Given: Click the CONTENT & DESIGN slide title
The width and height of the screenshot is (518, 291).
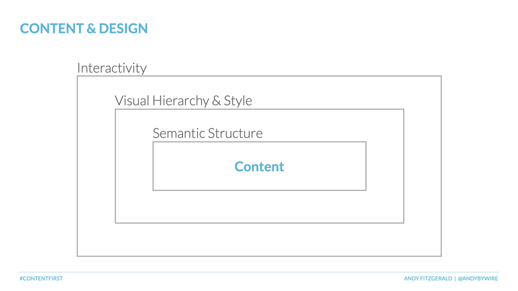Looking at the screenshot, I should pos(83,28).
